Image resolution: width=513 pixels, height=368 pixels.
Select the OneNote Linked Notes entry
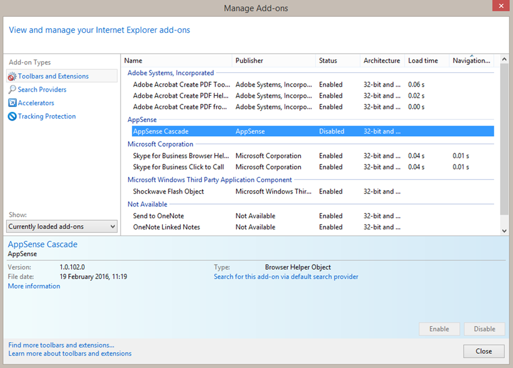point(166,227)
